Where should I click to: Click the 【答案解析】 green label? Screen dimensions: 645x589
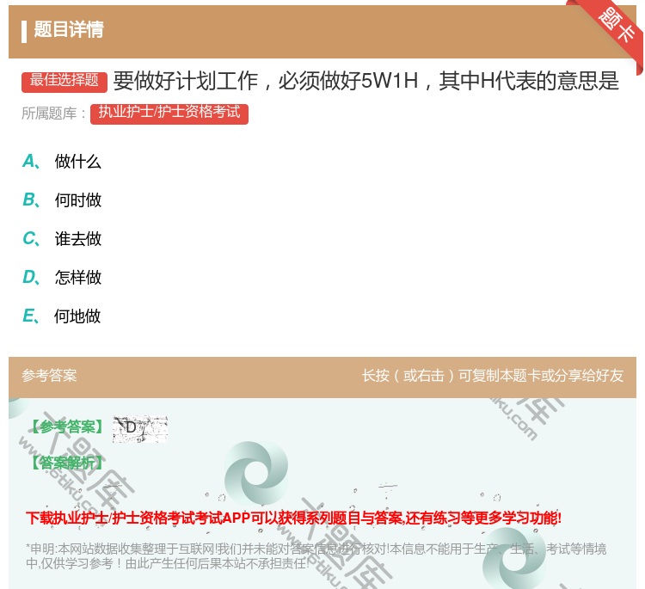[x=67, y=463]
